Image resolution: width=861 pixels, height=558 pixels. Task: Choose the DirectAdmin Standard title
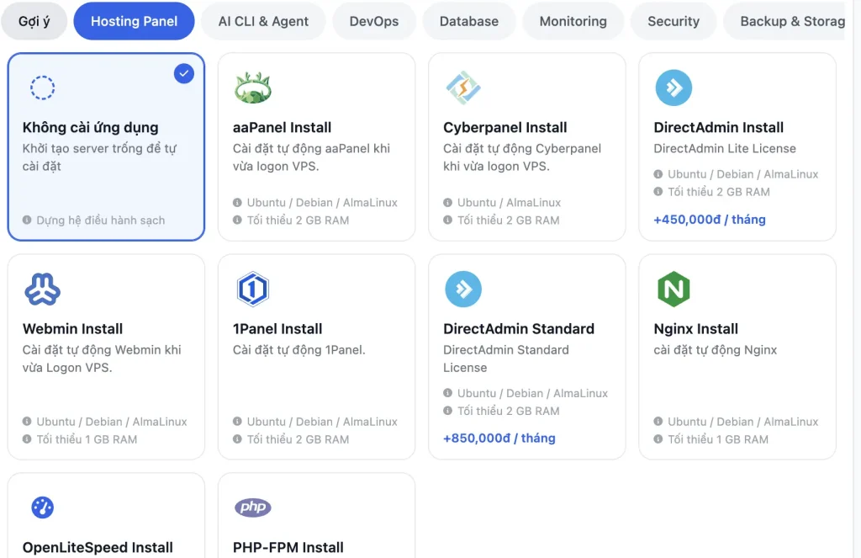click(518, 329)
